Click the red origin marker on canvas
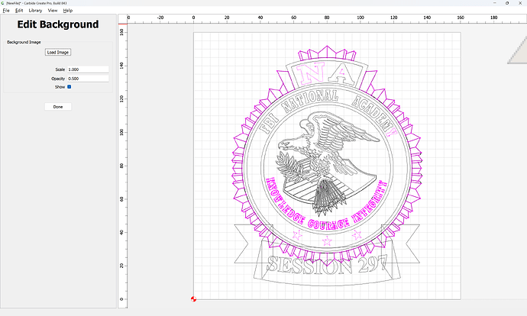The height and width of the screenshot is (316, 527). click(193, 299)
